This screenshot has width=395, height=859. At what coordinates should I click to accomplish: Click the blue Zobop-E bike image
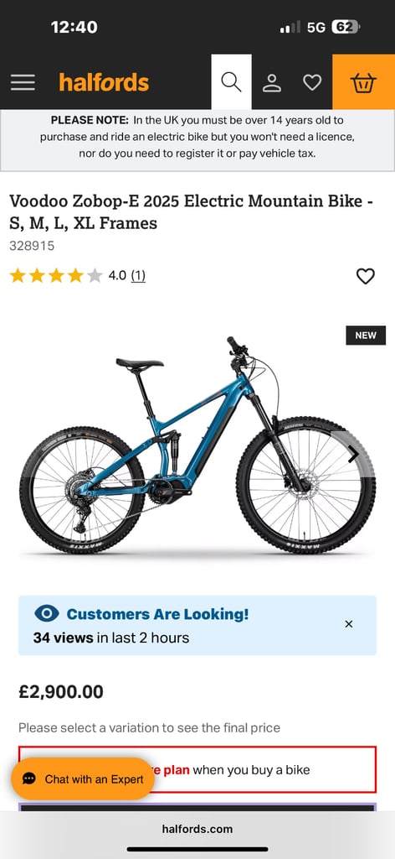tap(197, 445)
